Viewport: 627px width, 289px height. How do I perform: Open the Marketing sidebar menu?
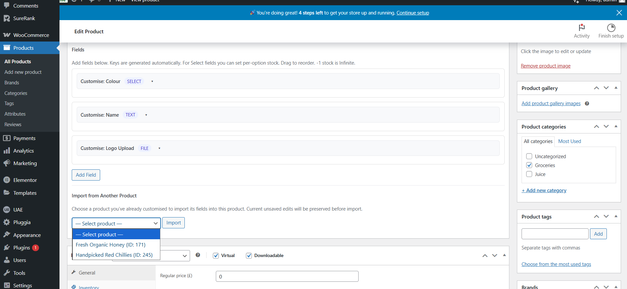[x=25, y=163]
